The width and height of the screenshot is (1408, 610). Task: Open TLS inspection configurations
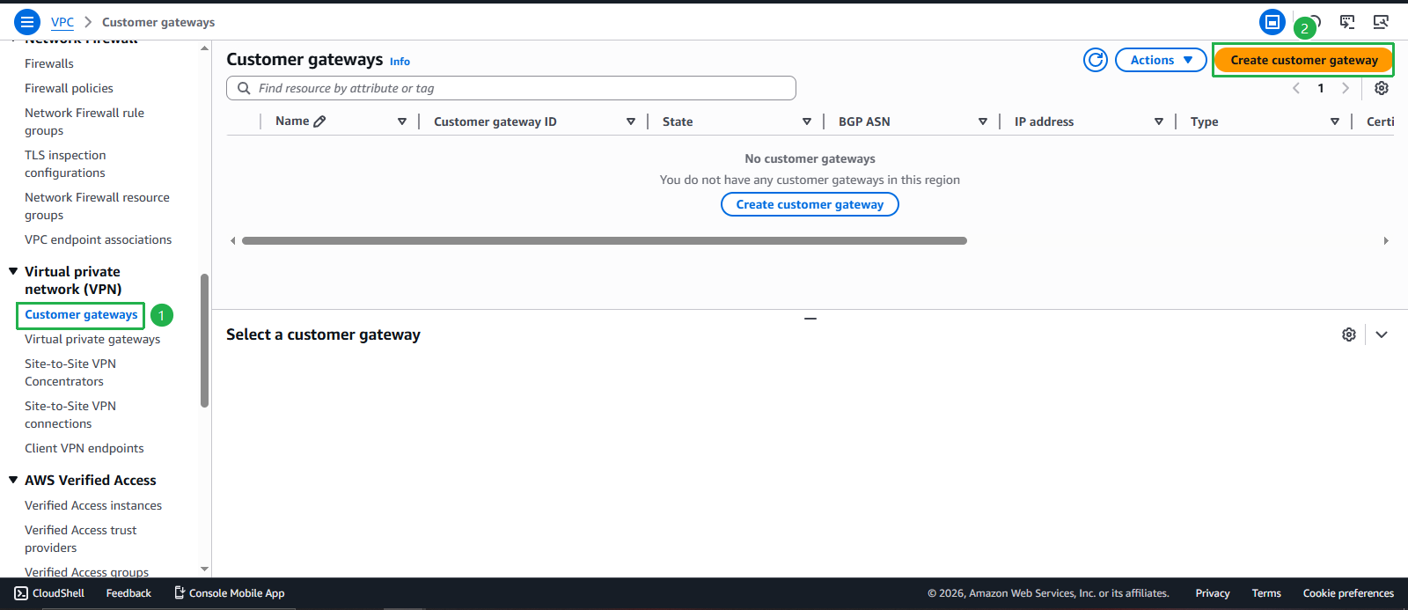tap(65, 164)
